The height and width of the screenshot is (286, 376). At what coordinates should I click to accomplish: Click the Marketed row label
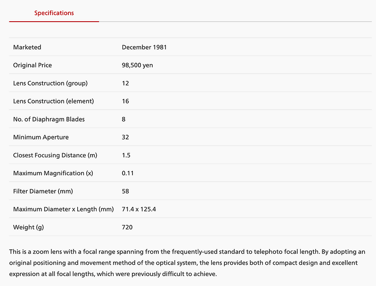(x=27, y=47)
